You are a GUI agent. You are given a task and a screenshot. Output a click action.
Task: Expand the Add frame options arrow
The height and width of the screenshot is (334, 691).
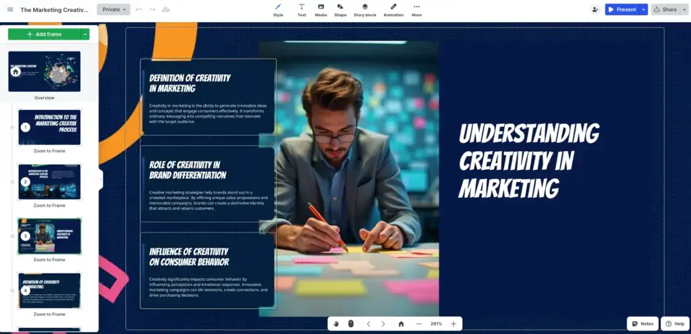[x=85, y=34]
